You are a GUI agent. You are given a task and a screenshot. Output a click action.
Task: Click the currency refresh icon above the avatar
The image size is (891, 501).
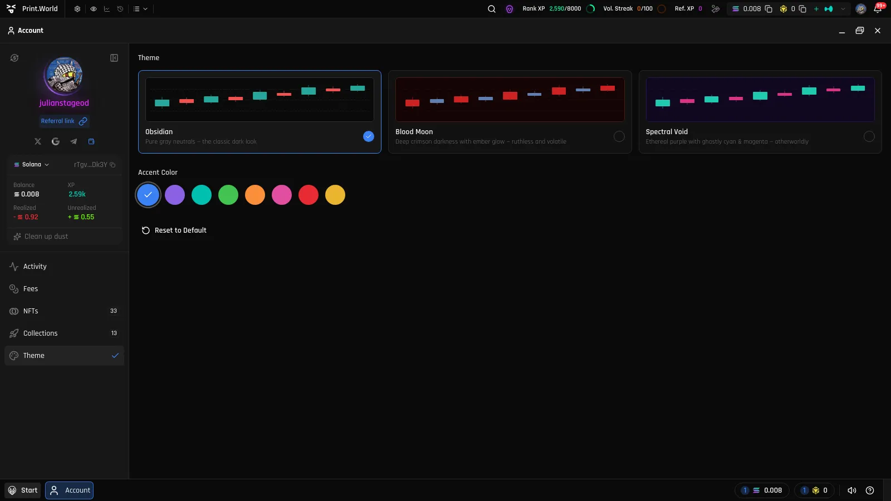pyautogui.click(x=14, y=58)
